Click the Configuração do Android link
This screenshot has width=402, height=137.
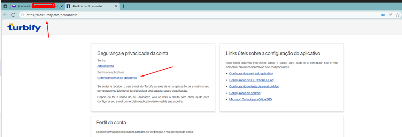click(x=245, y=93)
